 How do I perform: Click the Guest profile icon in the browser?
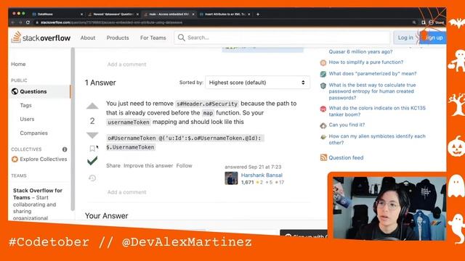click(x=431, y=22)
